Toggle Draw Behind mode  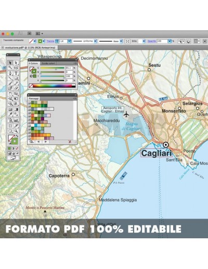tap(13, 153)
